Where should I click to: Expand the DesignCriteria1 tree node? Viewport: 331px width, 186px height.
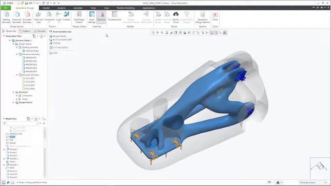[13, 102]
